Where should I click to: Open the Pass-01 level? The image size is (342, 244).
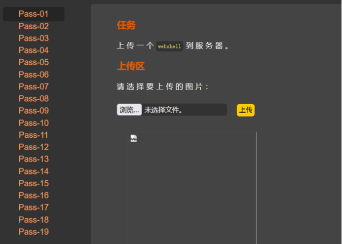[x=34, y=14]
